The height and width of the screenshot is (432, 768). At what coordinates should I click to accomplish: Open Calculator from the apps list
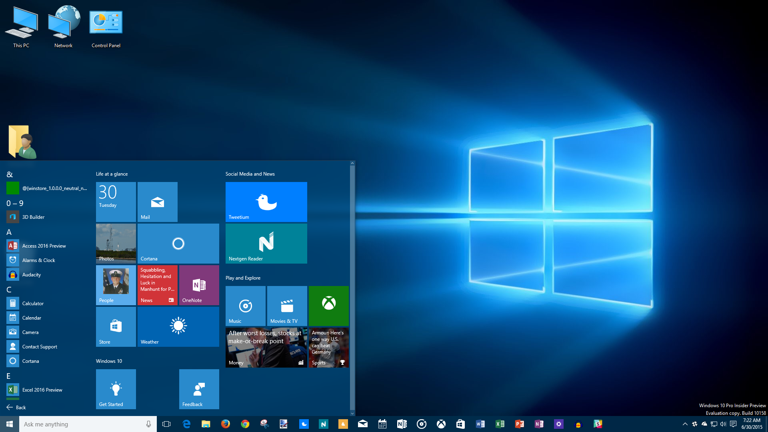point(33,304)
